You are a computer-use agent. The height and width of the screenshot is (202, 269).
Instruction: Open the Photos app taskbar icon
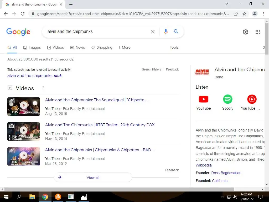84,197
